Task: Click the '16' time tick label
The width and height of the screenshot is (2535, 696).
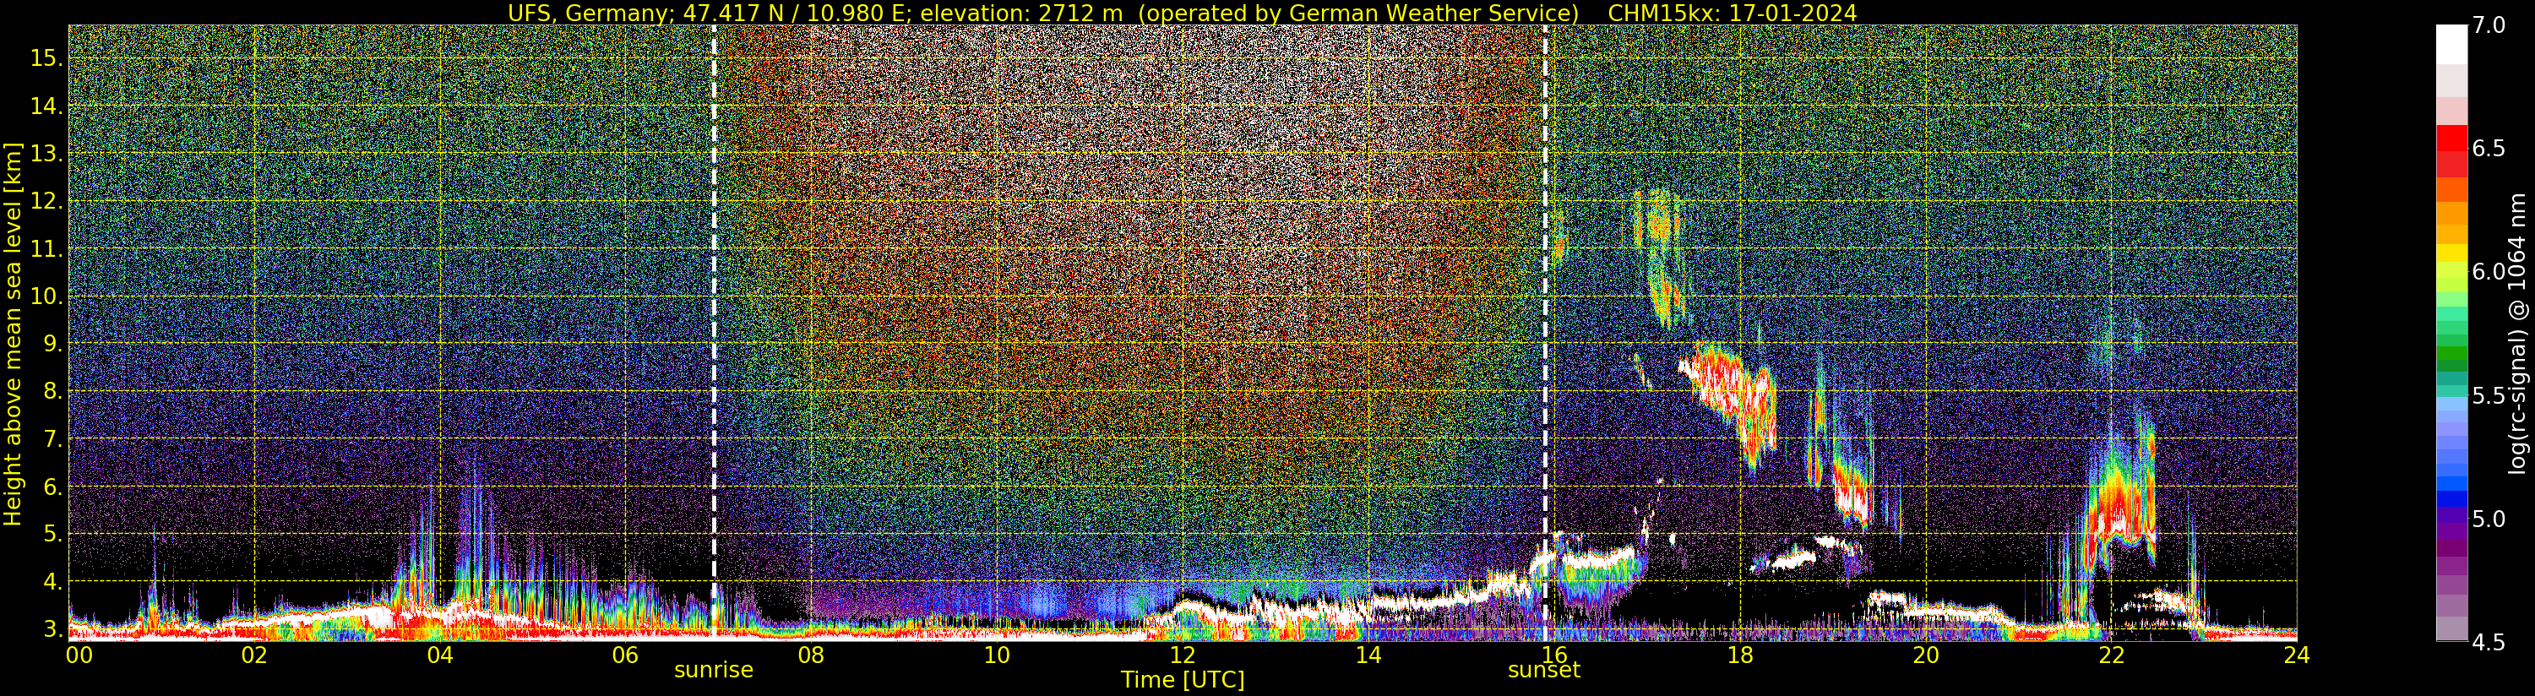Action: (1554, 655)
